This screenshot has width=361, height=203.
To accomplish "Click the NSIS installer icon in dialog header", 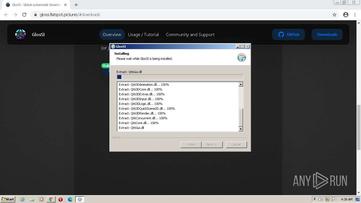I will click(x=242, y=57).
